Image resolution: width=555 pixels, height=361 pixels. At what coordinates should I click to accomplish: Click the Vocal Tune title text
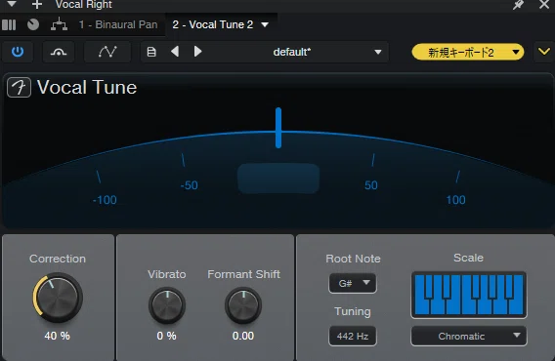[87, 88]
